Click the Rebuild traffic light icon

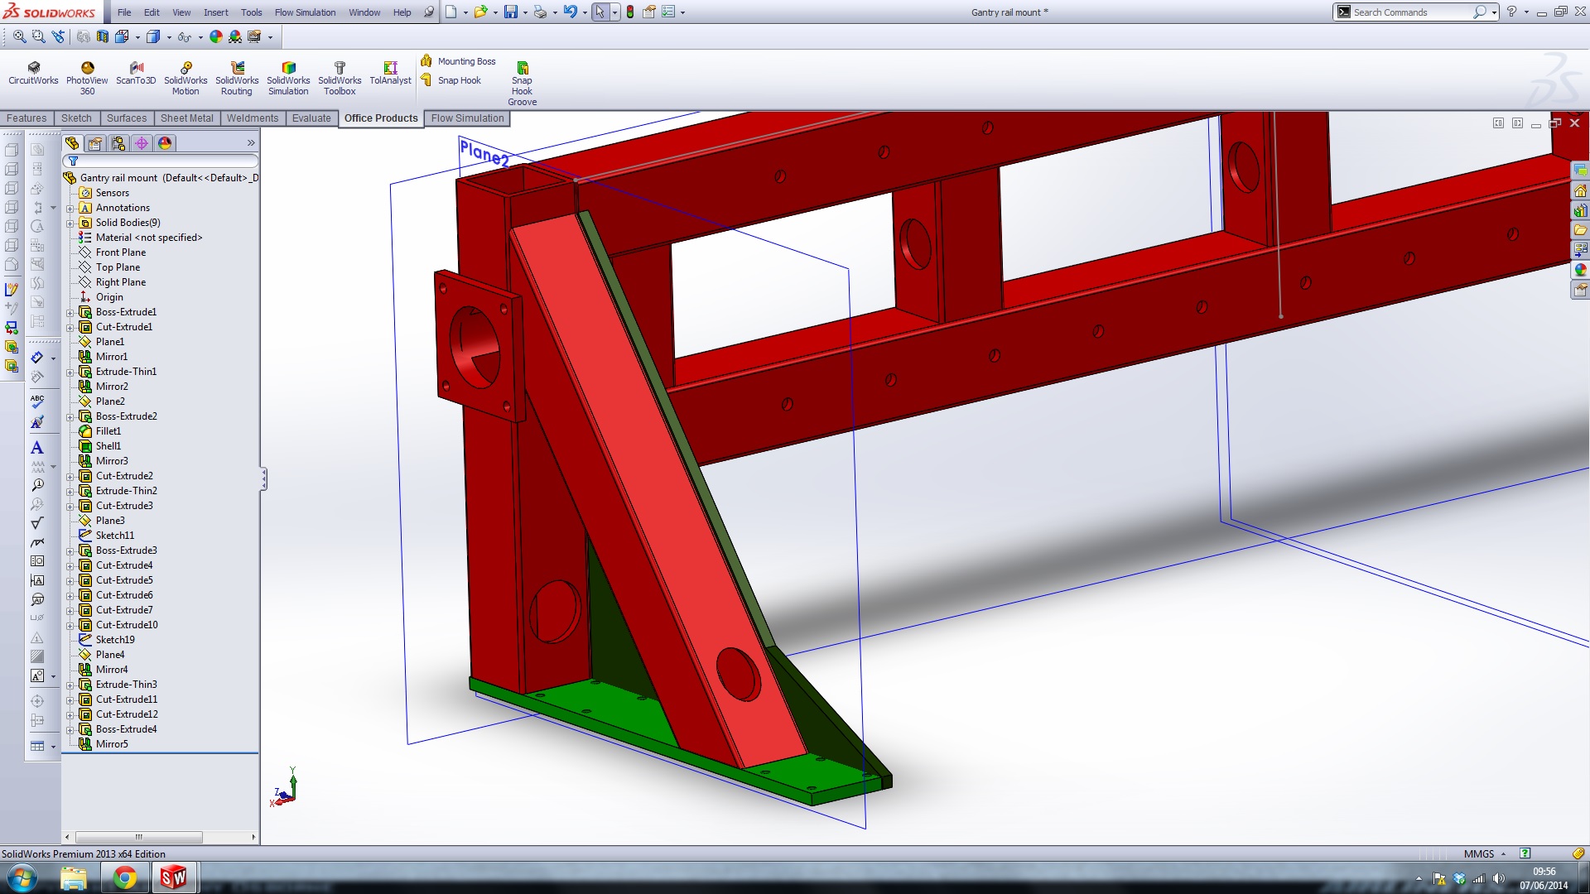630,12
